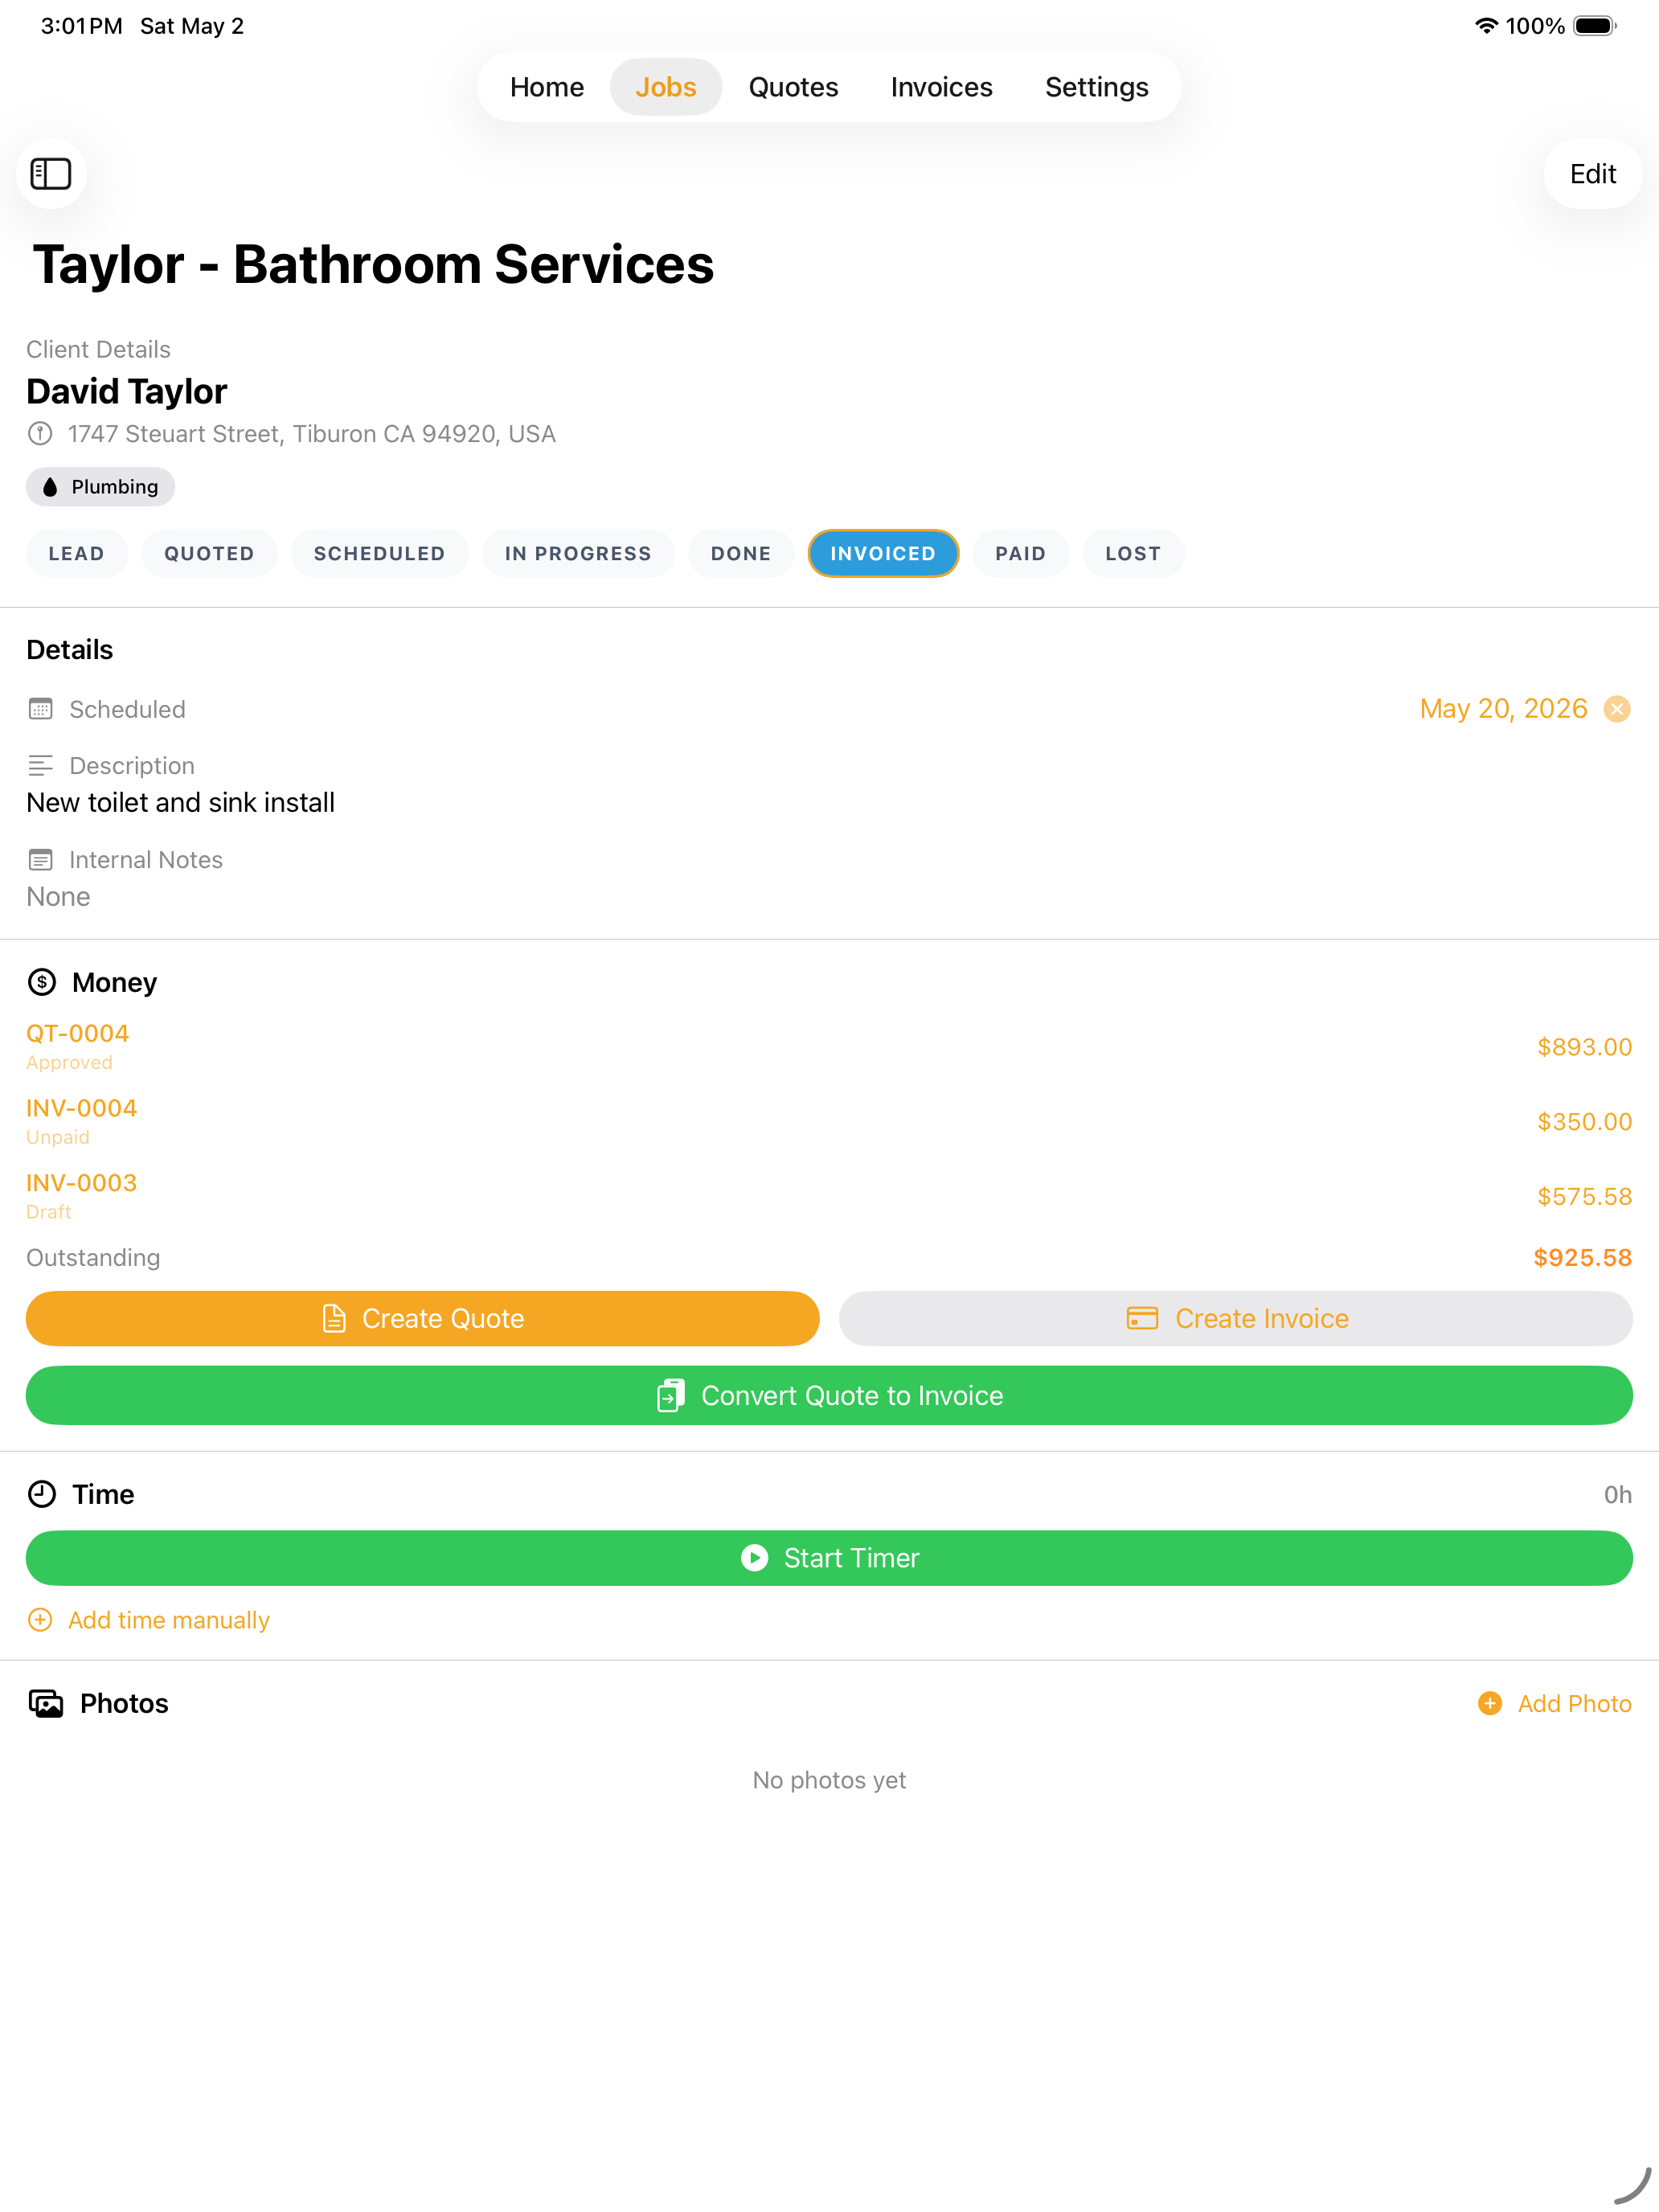
Task: Click the Create Quote button
Action: click(423, 1318)
